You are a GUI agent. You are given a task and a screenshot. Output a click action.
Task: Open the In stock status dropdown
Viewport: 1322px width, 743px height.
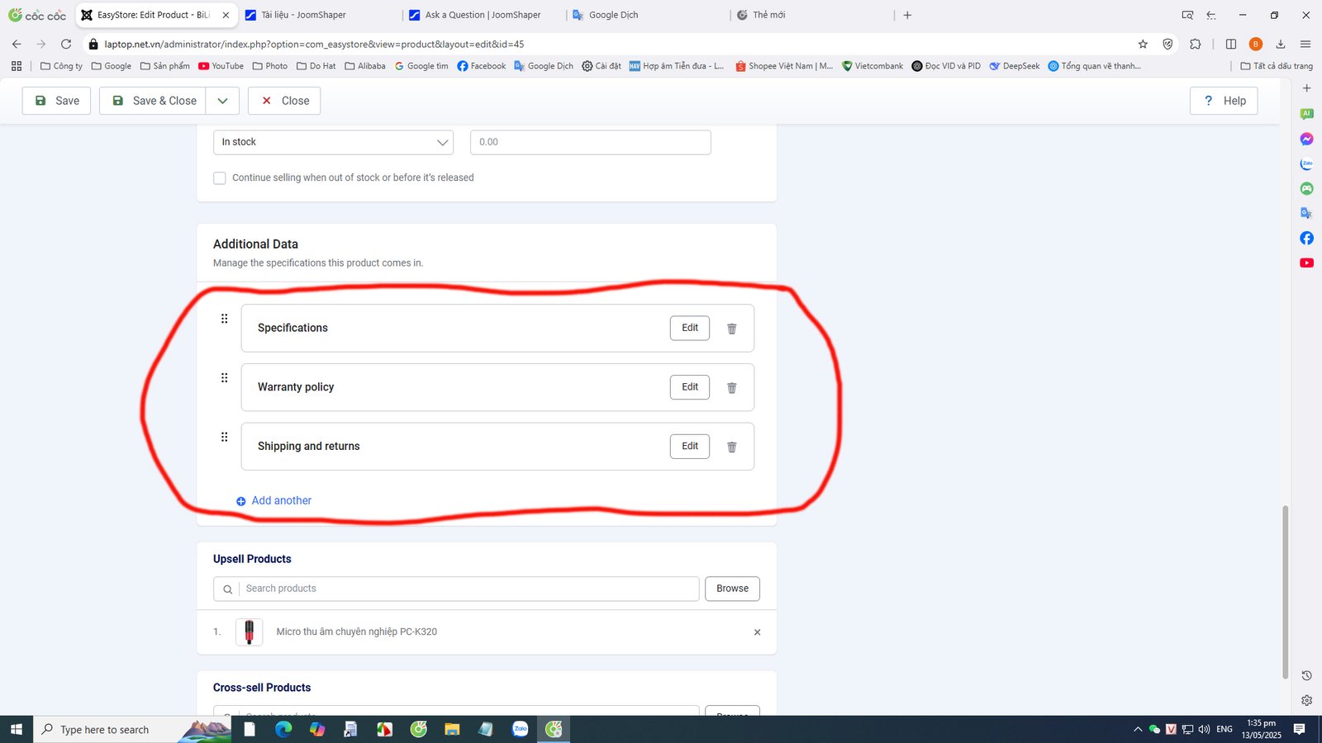(x=333, y=142)
